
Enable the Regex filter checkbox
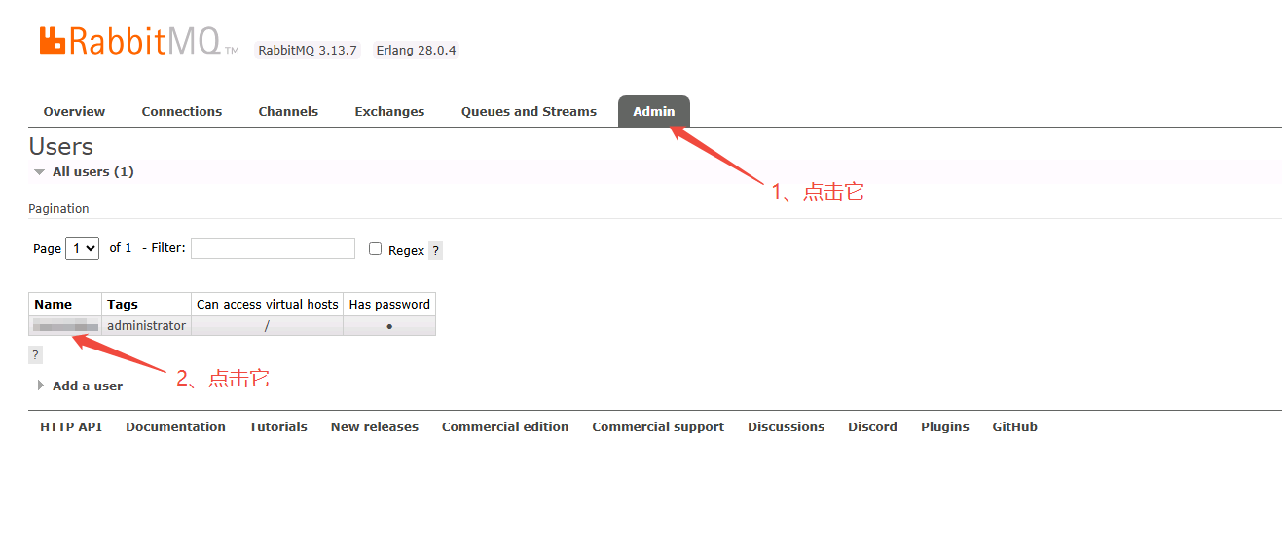[375, 249]
